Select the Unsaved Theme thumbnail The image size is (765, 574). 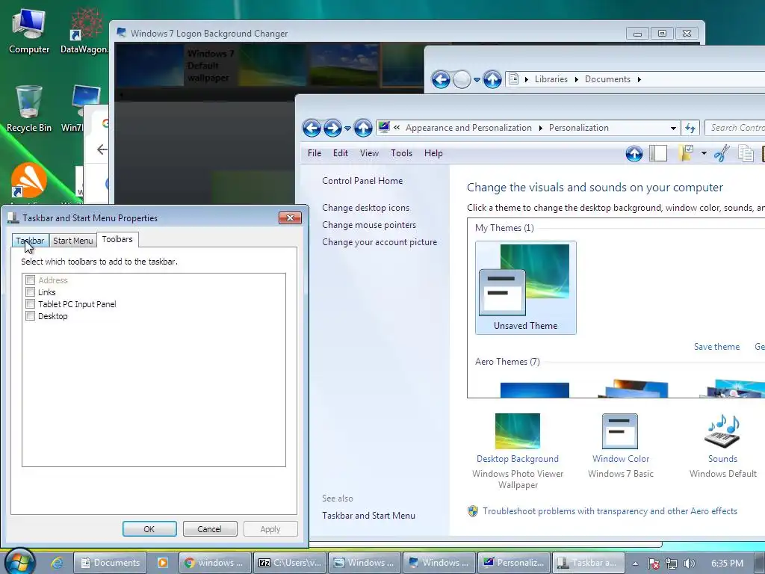pos(525,288)
